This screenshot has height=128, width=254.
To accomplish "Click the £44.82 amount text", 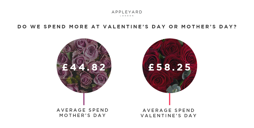I will pyautogui.click(x=84, y=67).
